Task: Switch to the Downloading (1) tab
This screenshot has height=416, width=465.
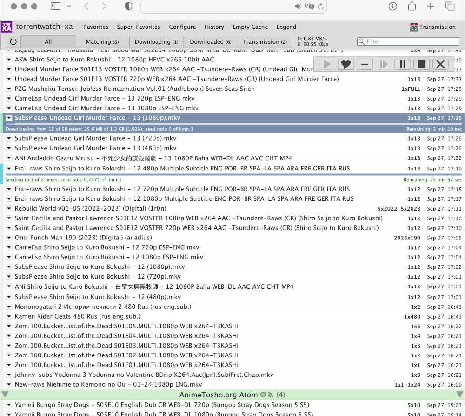Action: pyautogui.click(x=157, y=42)
